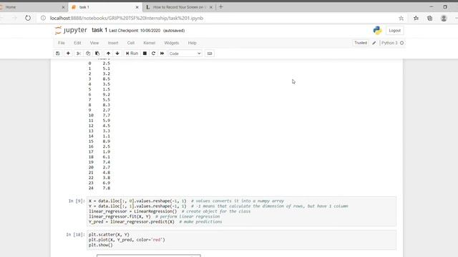Image resolution: width=458 pixels, height=257 pixels.
Task: Open the Help menu
Action: [193, 43]
